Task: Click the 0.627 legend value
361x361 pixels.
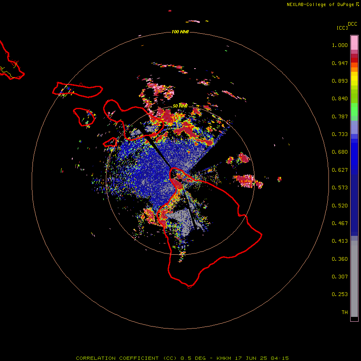Action: pos(340,170)
